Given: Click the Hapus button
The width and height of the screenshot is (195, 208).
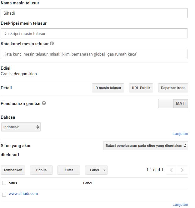Looking at the screenshot, I should 41,170.
